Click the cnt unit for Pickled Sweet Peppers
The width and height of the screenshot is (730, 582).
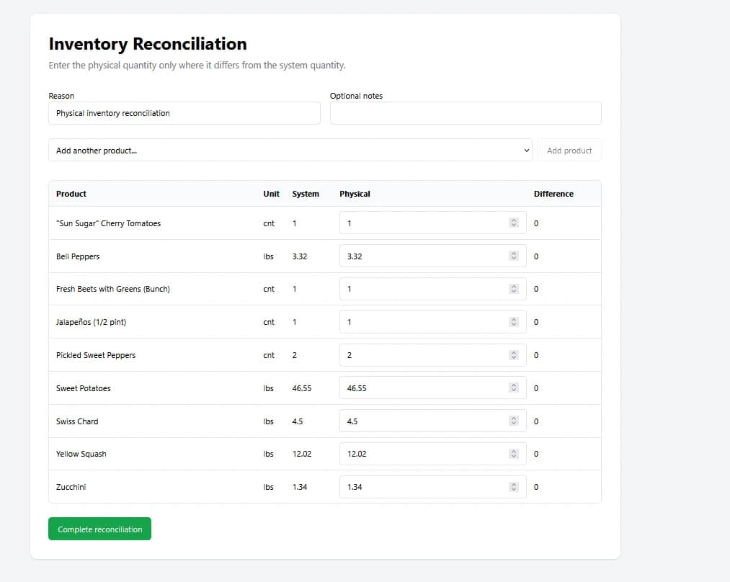pos(269,355)
